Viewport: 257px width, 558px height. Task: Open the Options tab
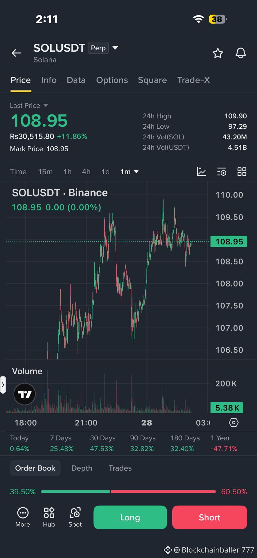(x=112, y=80)
